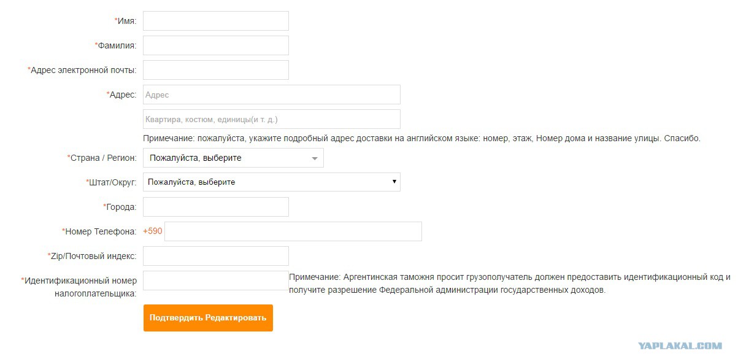Select the Адрес электронной почты field
The width and height of the screenshot is (738, 364).
tap(215, 70)
